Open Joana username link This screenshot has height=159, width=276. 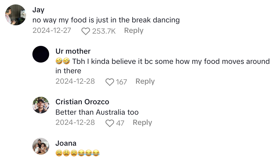click(x=66, y=143)
